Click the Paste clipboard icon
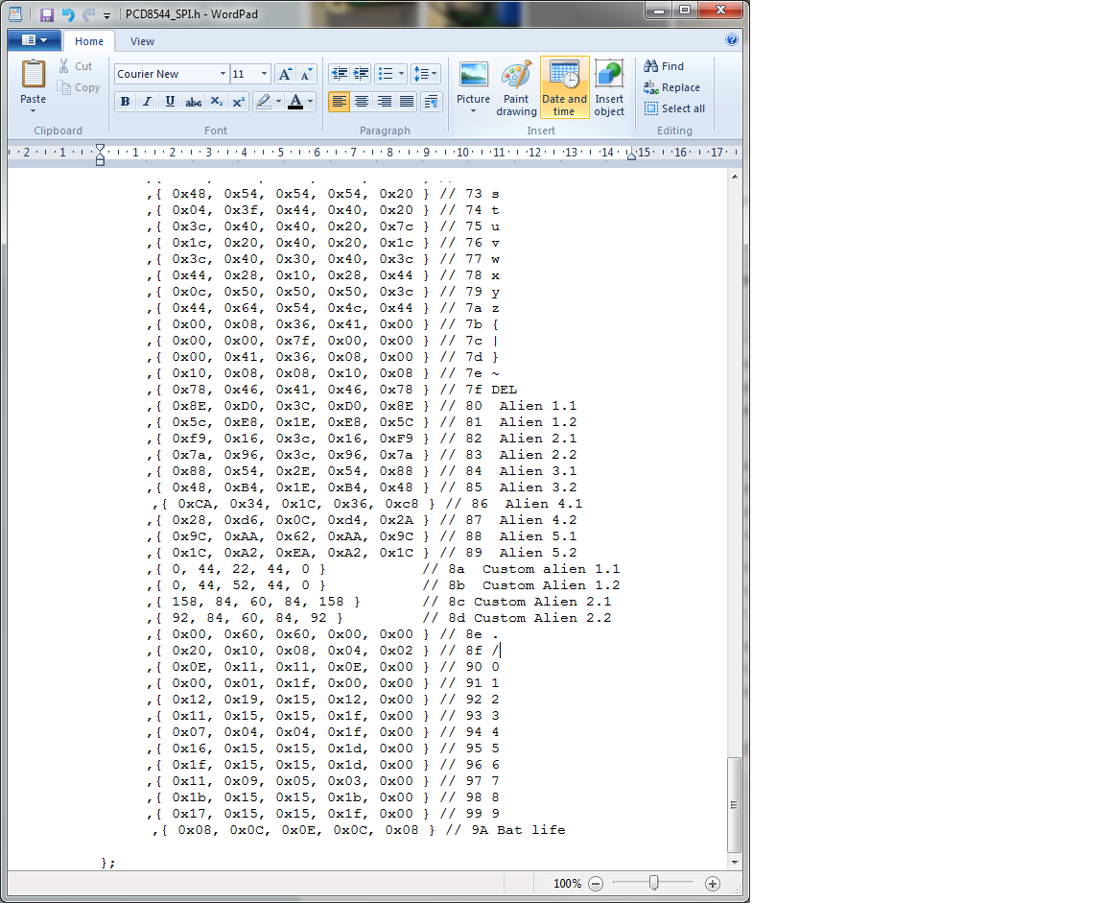The height and width of the screenshot is (903, 1105). click(x=34, y=73)
